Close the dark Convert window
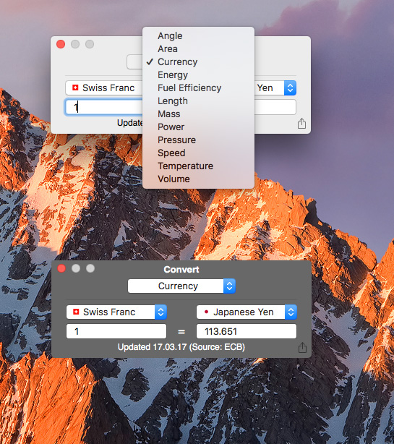Image resolution: width=394 pixels, height=444 pixels. 61,268
